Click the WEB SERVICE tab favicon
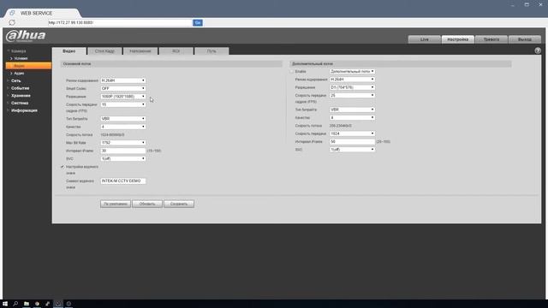This screenshot has width=548, height=308. click(x=13, y=13)
